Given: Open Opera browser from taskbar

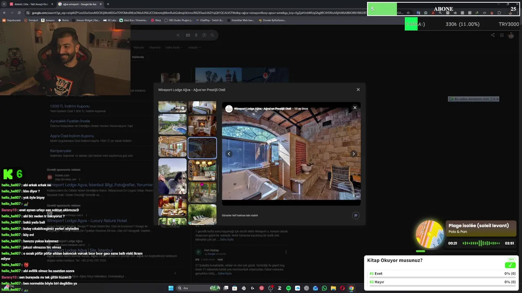Looking at the screenshot, I should (x=342, y=288).
